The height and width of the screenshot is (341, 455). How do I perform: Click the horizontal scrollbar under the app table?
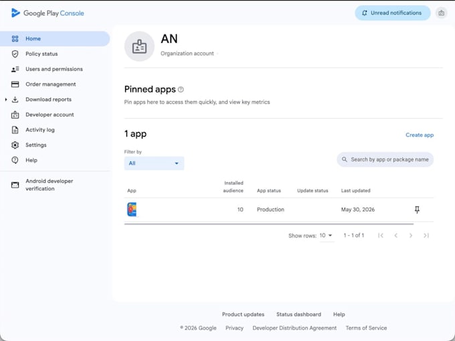[x=269, y=224]
